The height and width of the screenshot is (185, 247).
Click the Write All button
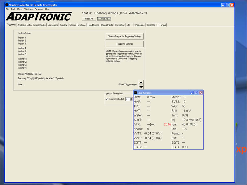click(104, 19)
